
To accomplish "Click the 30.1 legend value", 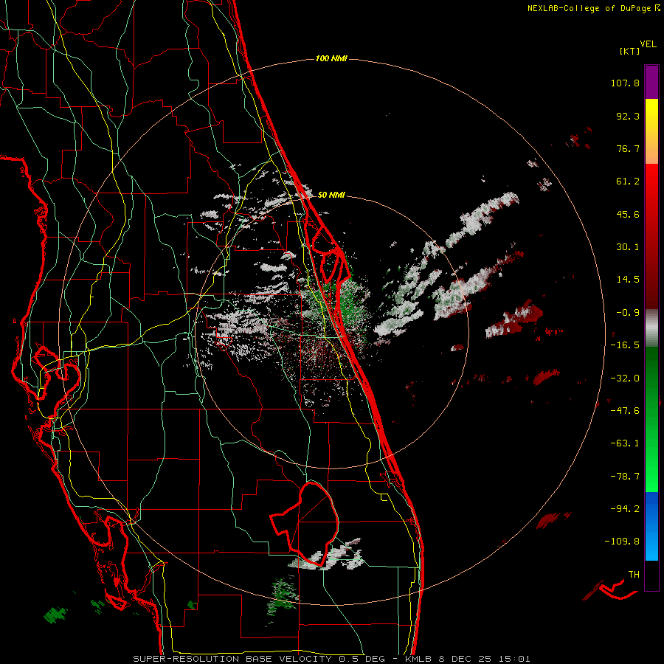I will coord(628,247).
